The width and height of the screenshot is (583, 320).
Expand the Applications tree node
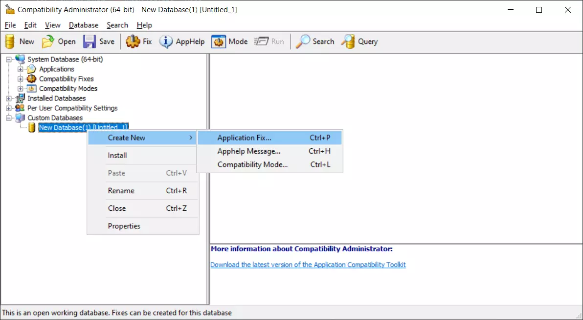tap(20, 69)
